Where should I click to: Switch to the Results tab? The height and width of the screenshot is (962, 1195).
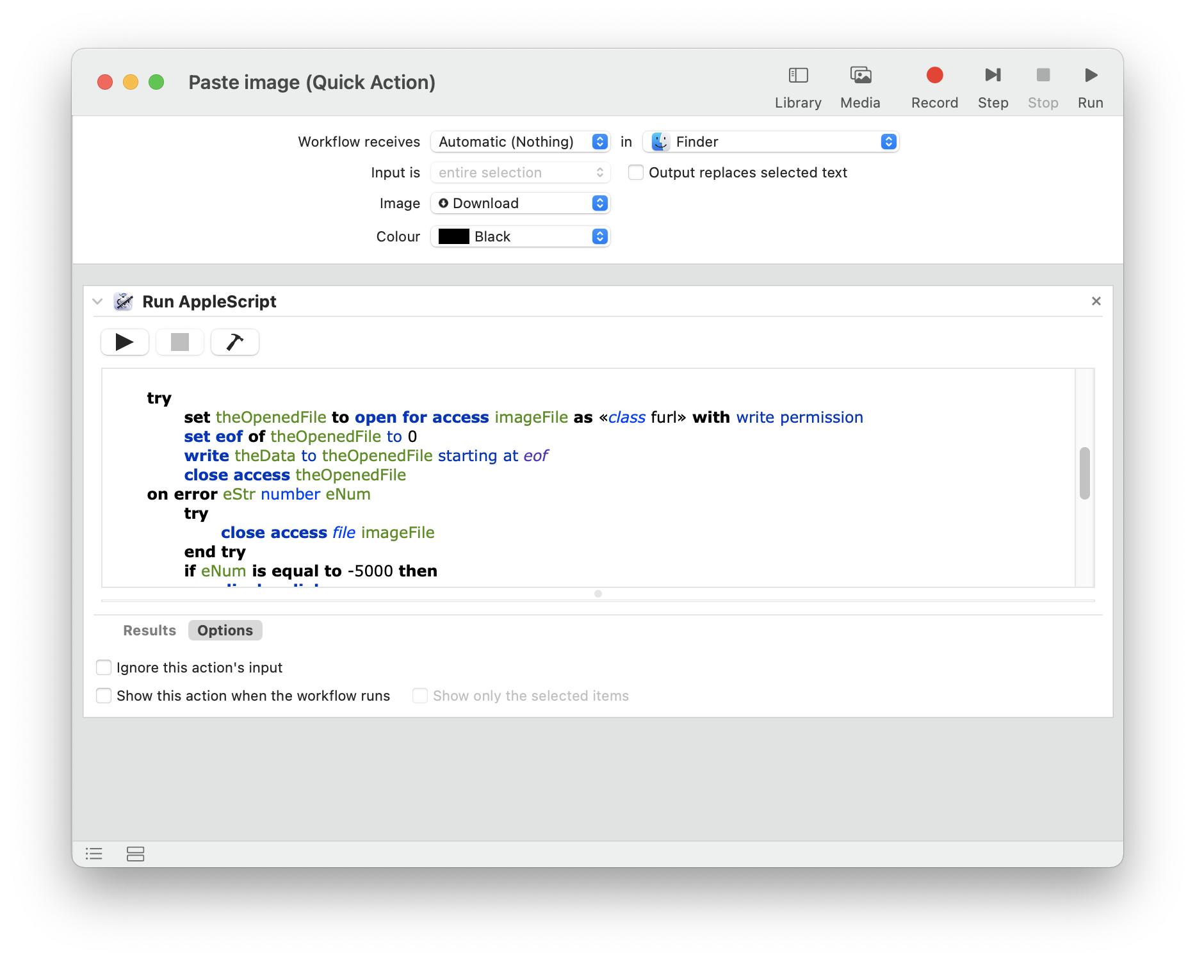149,630
